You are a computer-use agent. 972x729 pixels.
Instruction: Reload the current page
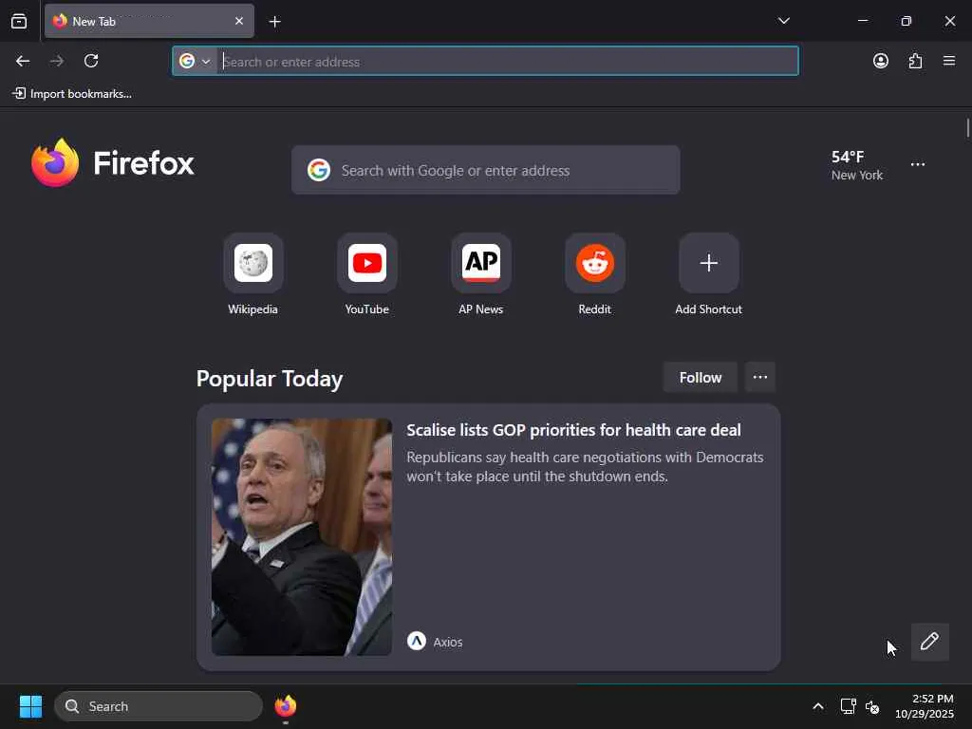(x=91, y=61)
